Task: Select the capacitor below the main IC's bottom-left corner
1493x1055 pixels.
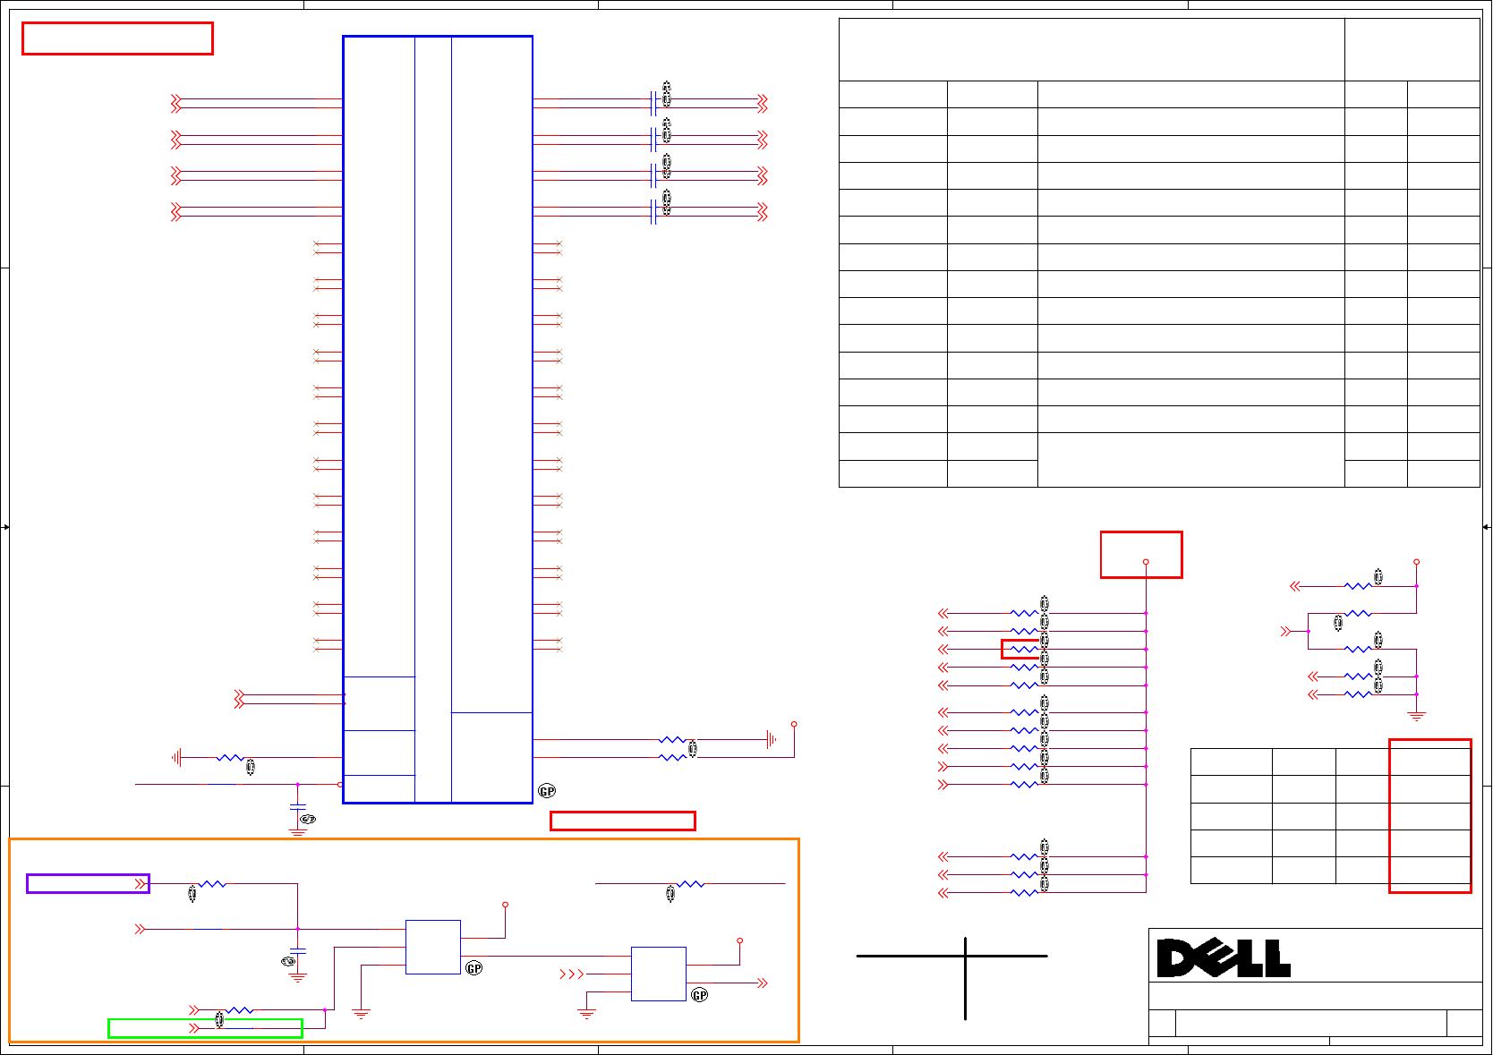Action: coord(298,807)
